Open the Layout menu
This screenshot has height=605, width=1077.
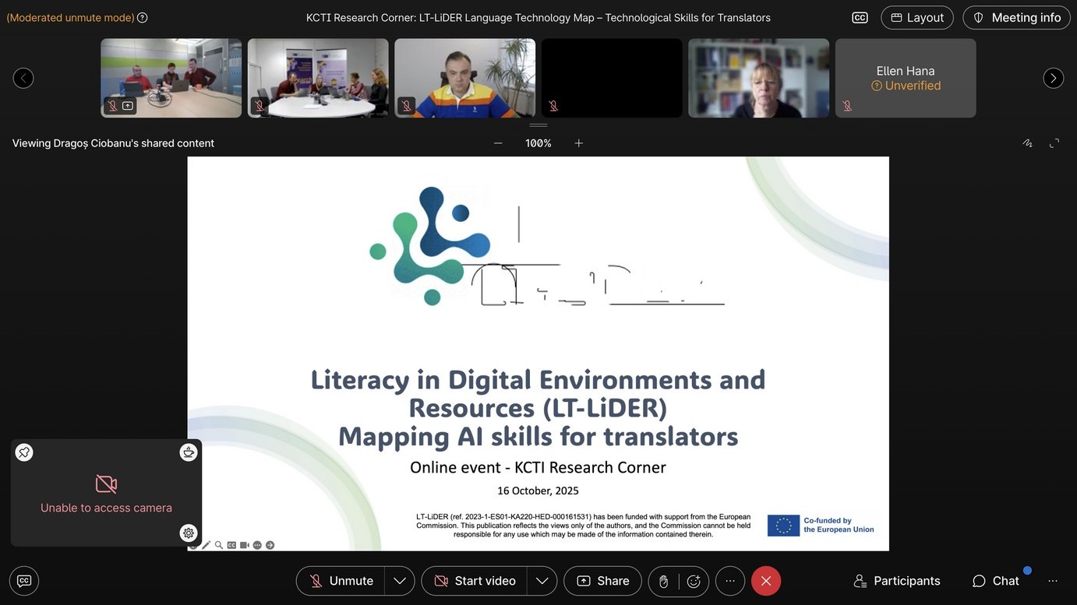pyautogui.click(x=917, y=17)
